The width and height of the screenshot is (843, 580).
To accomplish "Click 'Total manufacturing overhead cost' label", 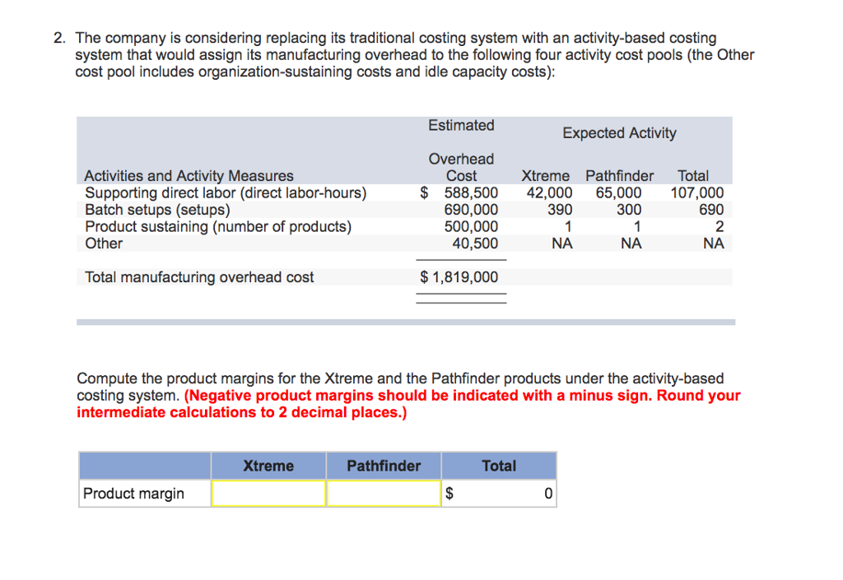I will (199, 277).
